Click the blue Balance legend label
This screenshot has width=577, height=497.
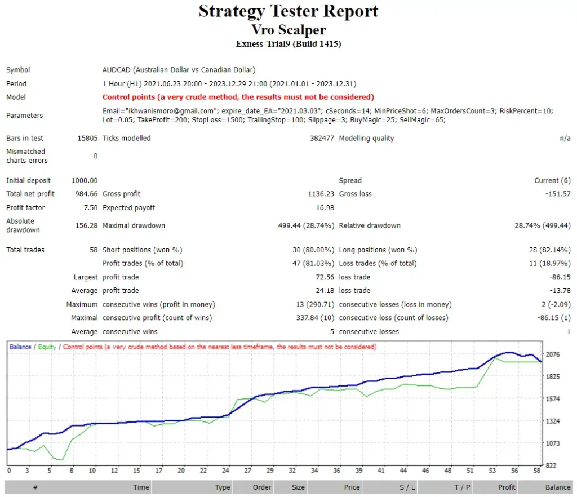[20, 347]
